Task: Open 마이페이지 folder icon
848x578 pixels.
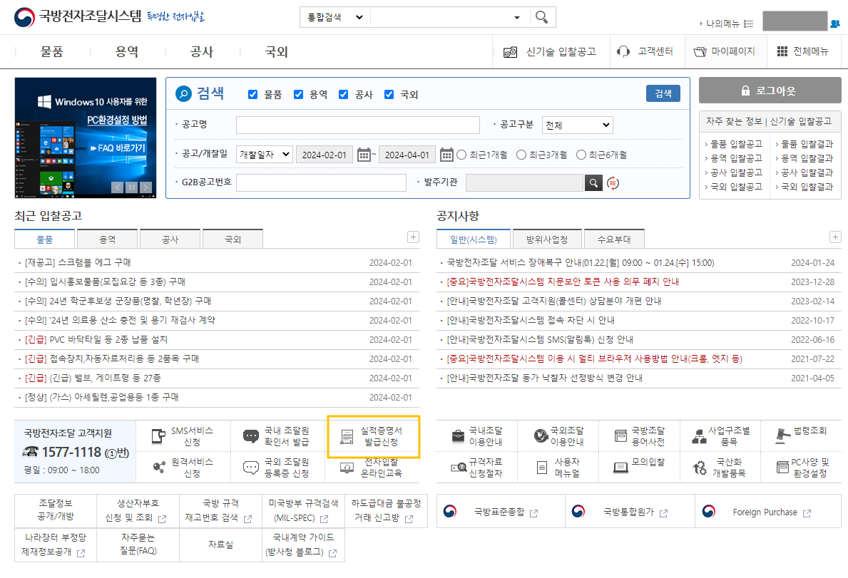Action: click(700, 52)
